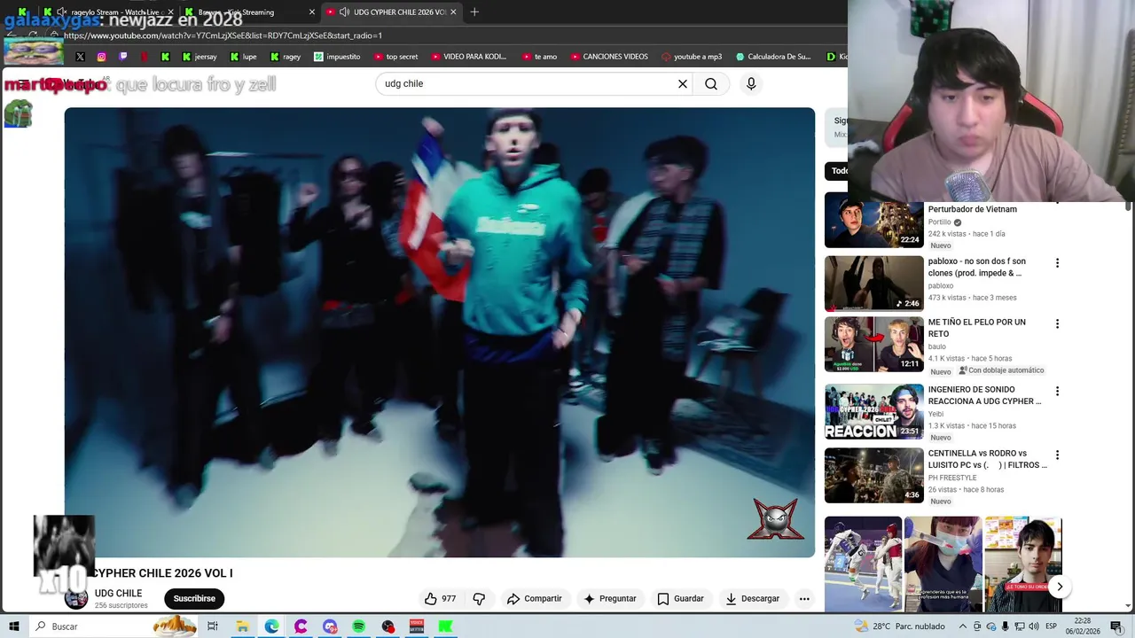Clear the YouTube search box with X
The height and width of the screenshot is (638, 1135).
tap(683, 83)
